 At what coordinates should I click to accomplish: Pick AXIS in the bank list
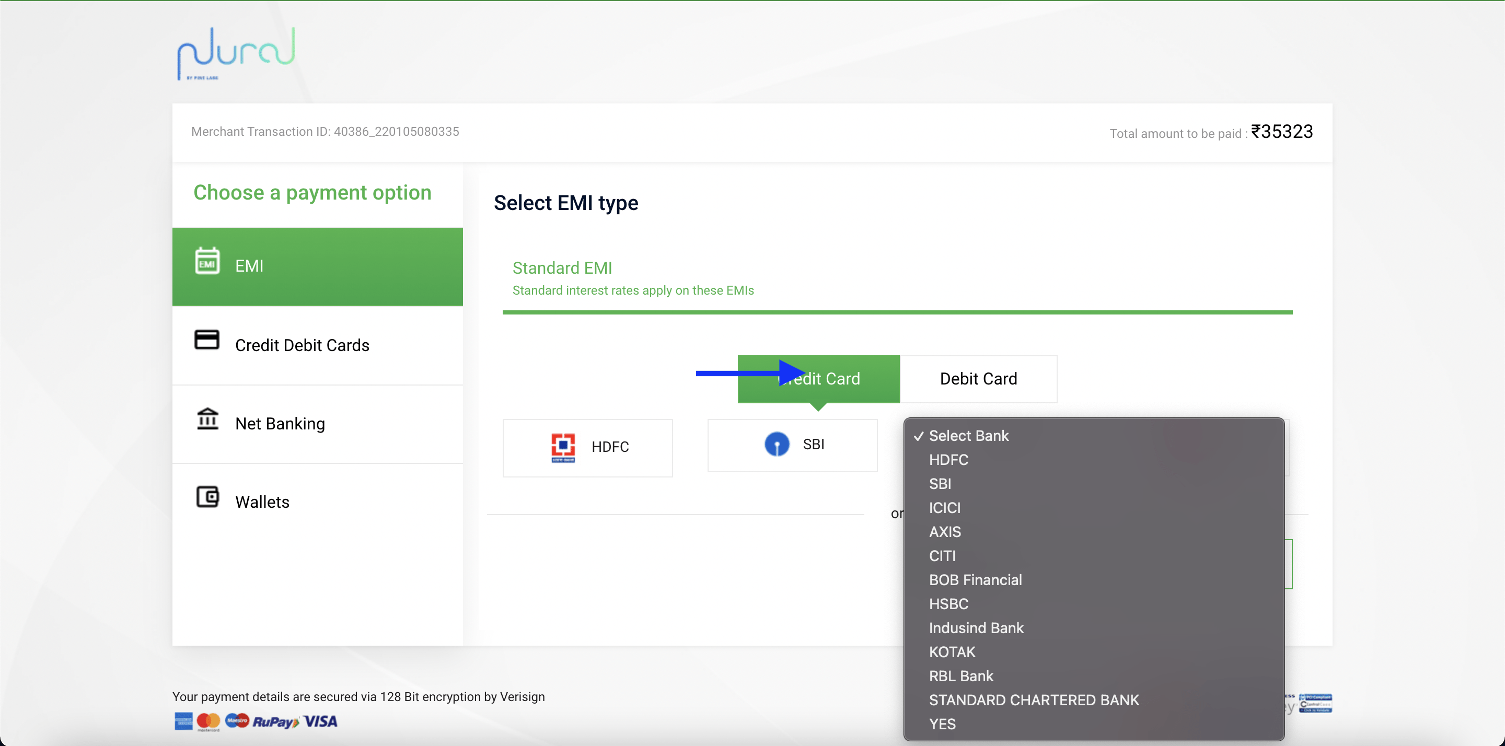point(944,532)
